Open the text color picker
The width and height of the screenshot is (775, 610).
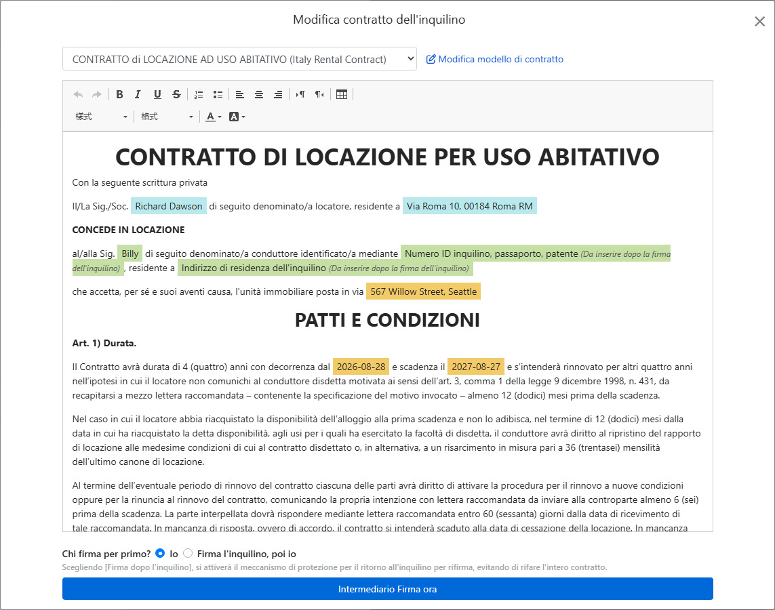coord(214,117)
